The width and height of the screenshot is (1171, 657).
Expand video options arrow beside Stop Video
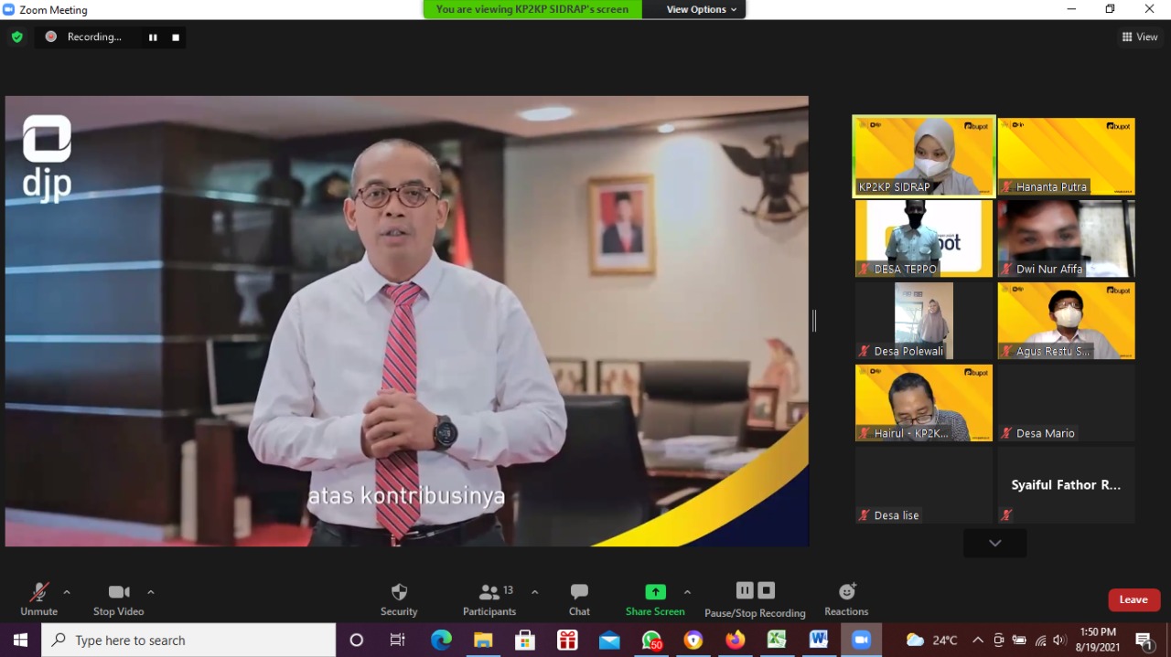[x=151, y=592]
